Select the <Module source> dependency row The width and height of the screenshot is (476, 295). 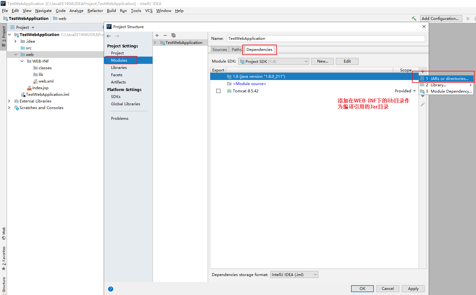pyautogui.click(x=314, y=84)
